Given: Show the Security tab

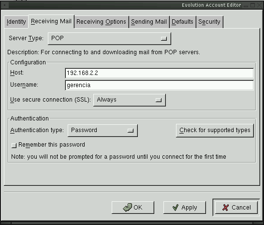Looking at the screenshot, I should coord(209,22).
